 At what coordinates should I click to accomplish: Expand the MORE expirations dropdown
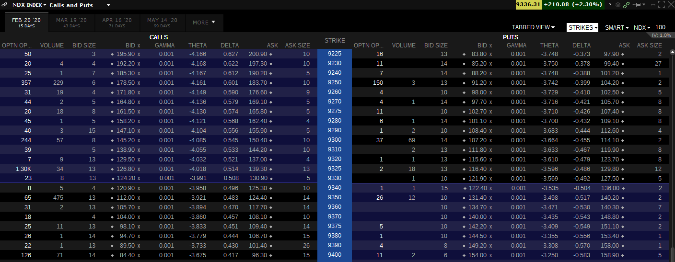204,23
